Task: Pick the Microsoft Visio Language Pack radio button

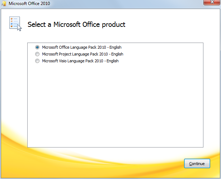Action: (37, 61)
